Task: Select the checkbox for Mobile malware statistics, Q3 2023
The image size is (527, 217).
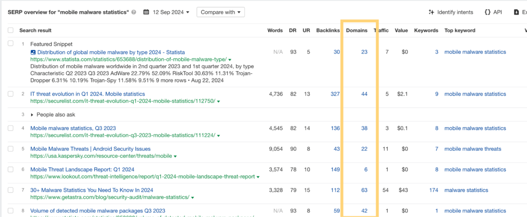Action: 11,128
